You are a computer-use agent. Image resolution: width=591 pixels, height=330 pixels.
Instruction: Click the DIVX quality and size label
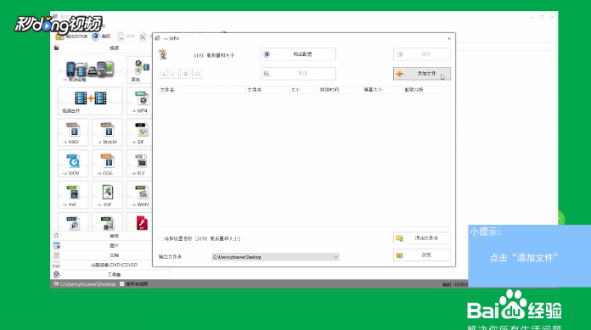point(214,55)
